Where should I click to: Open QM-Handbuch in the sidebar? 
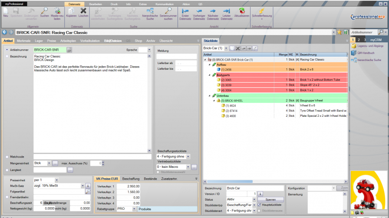coord(366,52)
